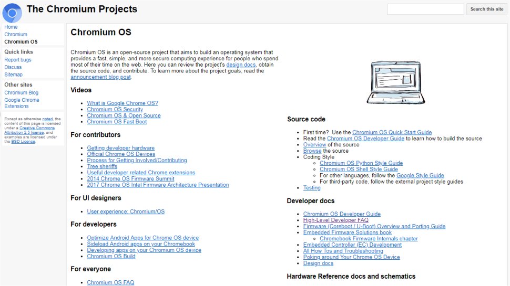Open Developing apps on Chromium OS device
This screenshot has width=510, height=286.
point(144,250)
